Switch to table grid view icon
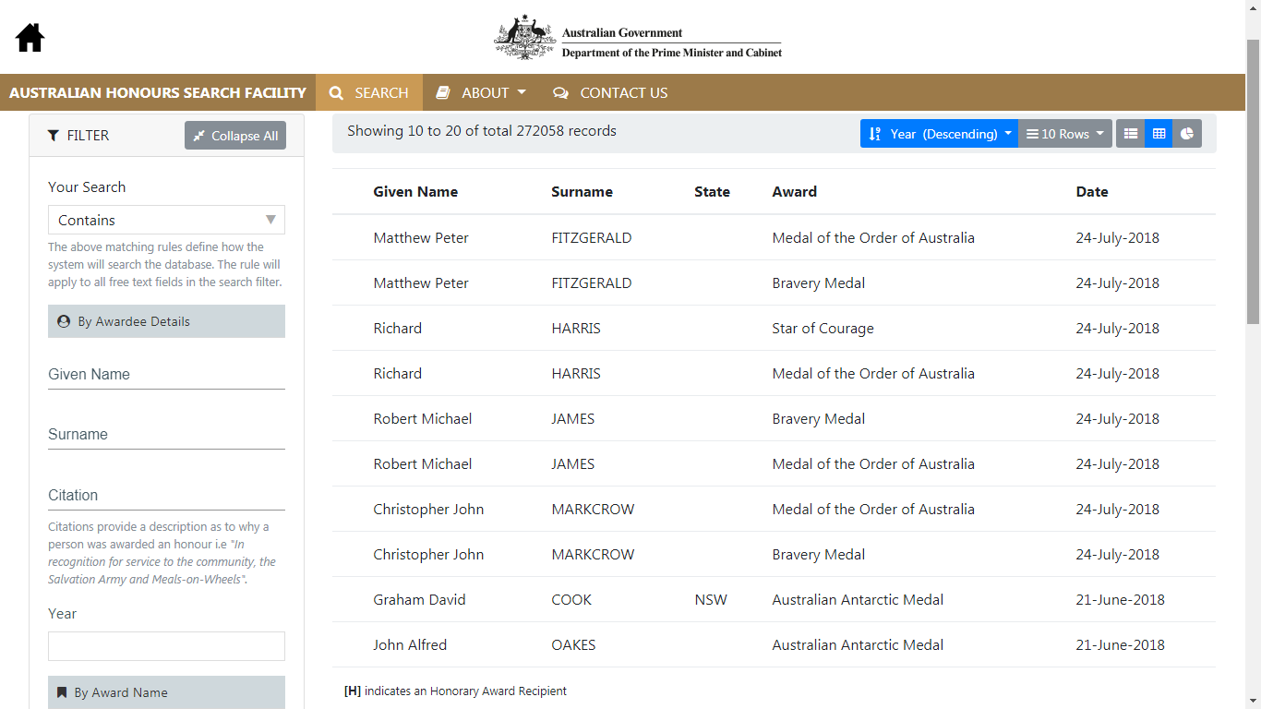The height and width of the screenshot is (709, 1261). click(1159, 134)
